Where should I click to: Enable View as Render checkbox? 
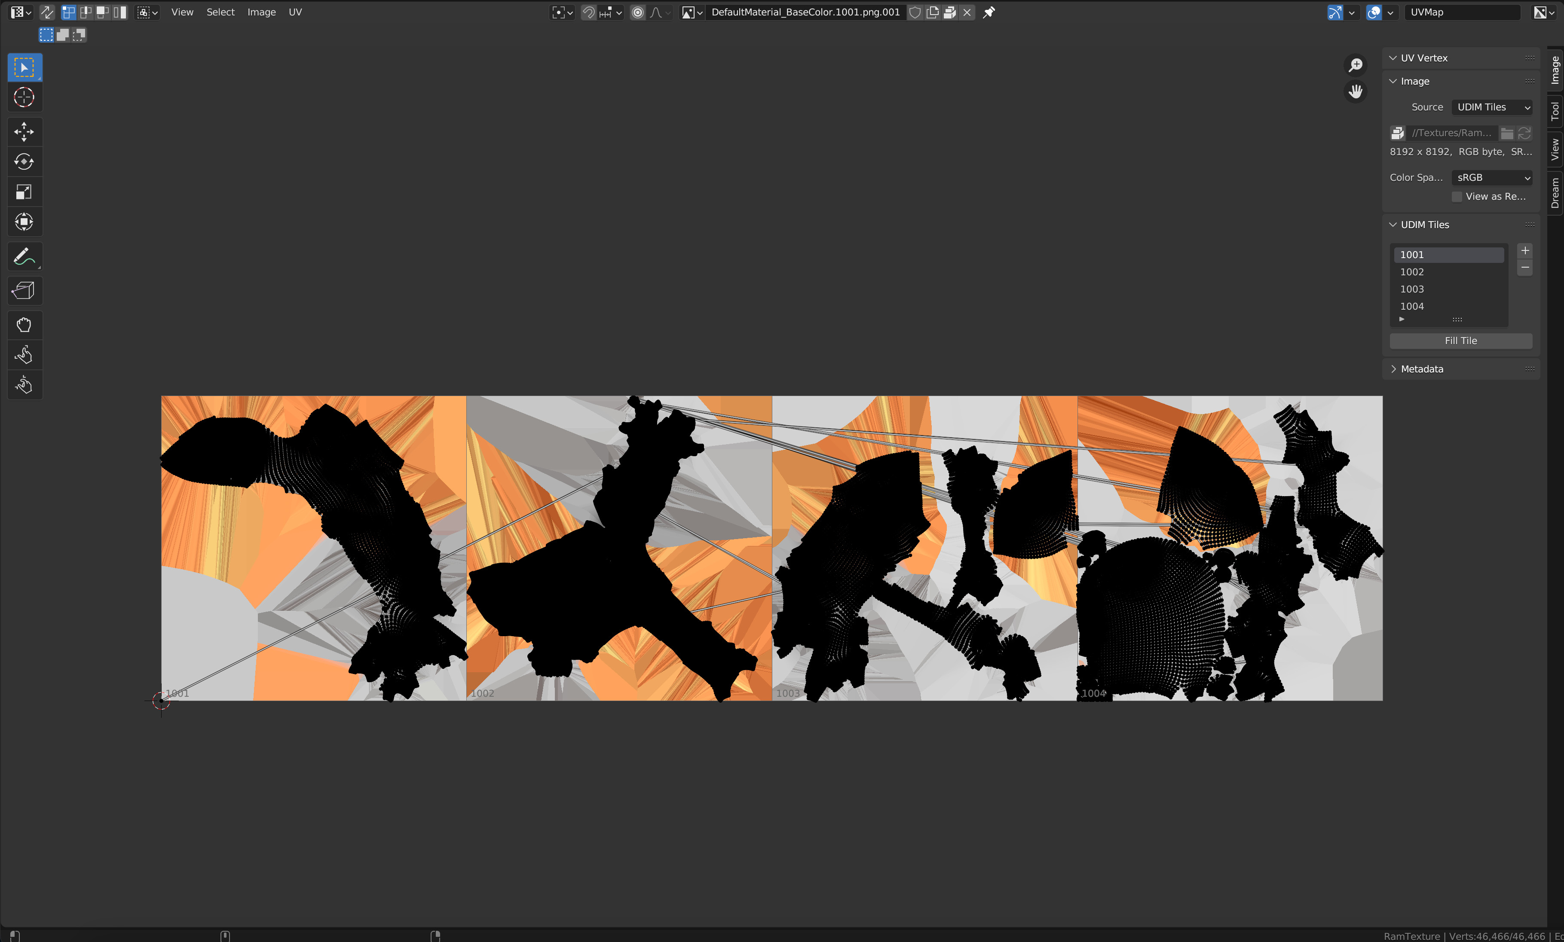1457,197
